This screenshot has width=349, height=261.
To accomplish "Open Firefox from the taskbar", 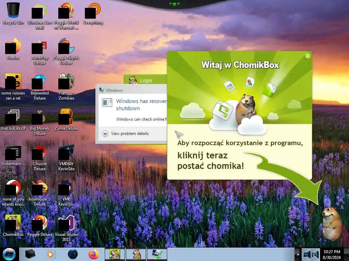I will click(x=93, y=254).
